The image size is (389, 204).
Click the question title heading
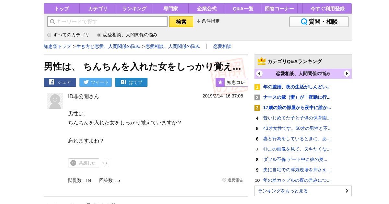[143, 66]
